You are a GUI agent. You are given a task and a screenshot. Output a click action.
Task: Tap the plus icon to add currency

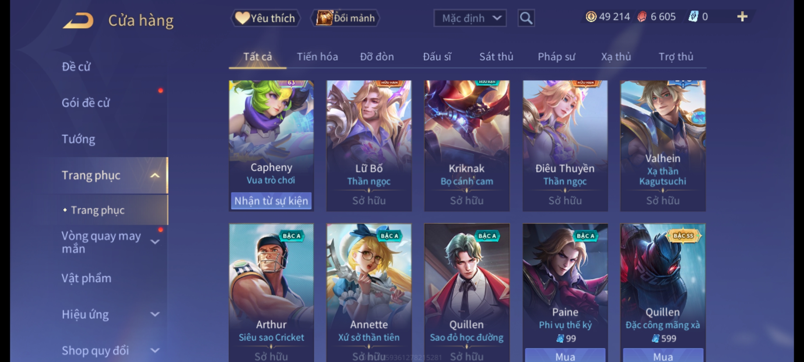point(742,16)
